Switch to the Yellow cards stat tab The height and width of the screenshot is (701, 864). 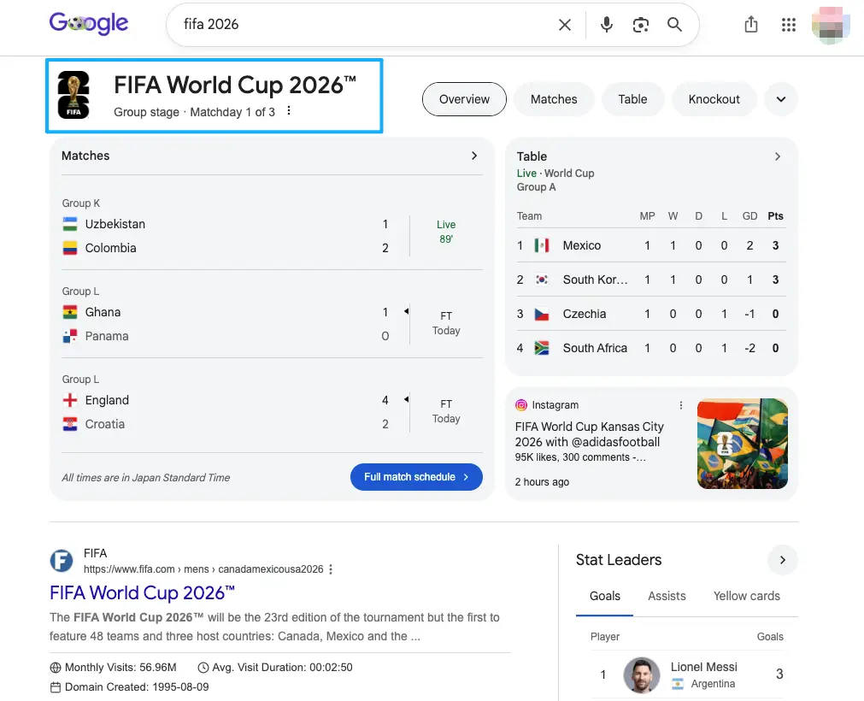click(747, 597)
